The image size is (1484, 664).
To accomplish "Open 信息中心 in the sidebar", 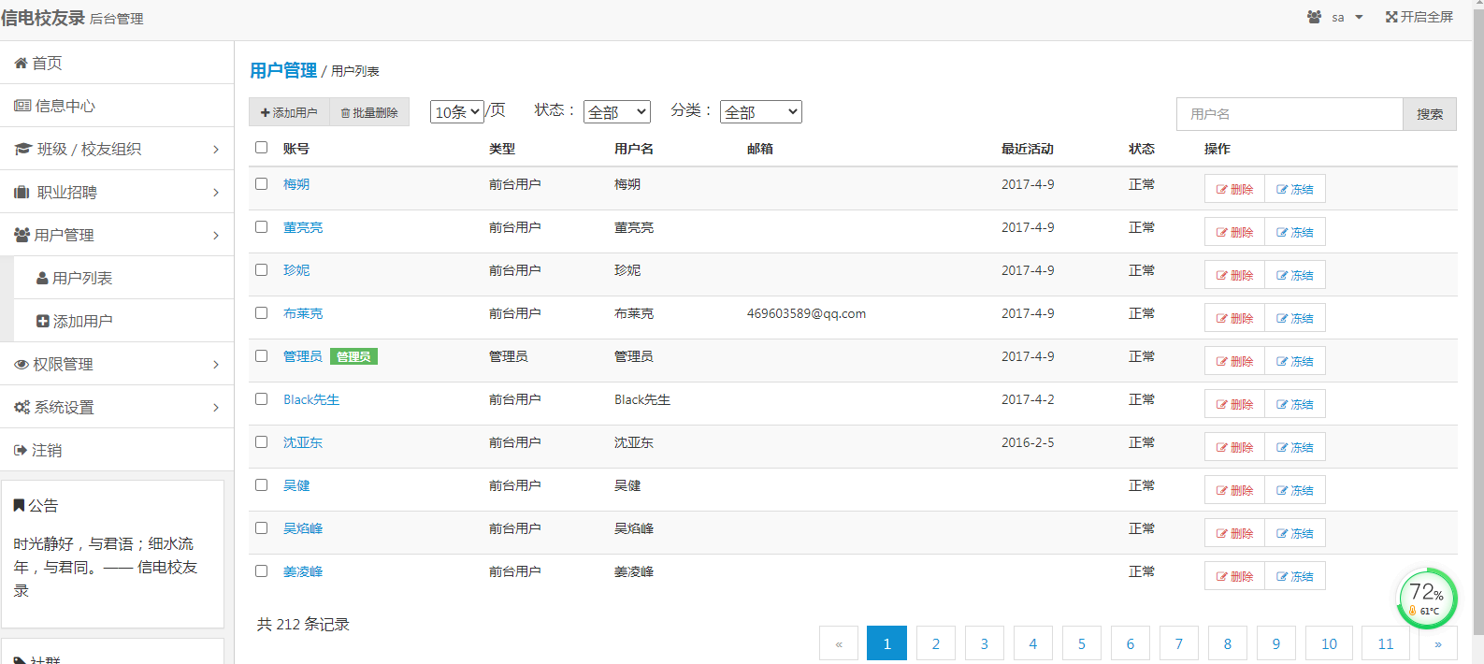I will [117, 106].
